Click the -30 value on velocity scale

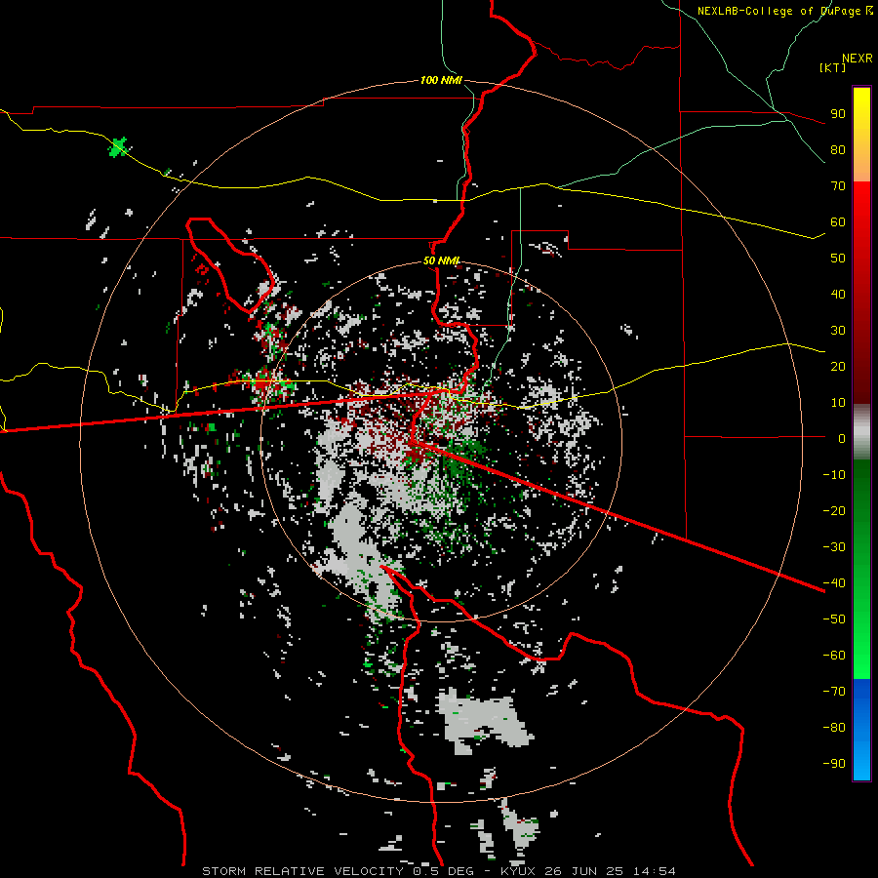(x=834, y=547)
